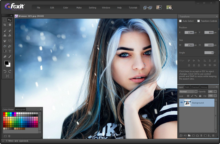
Task: Pick the Brush tool in toolbox
Action: (x=5, y=31)
